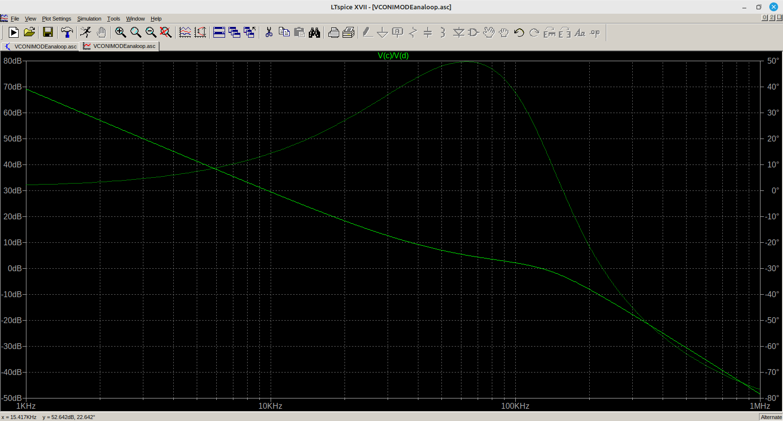Open the View menu

(30, 19)
